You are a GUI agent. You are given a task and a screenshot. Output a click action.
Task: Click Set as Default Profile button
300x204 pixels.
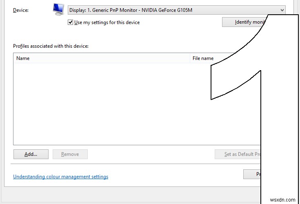click(x=238, y=154)
